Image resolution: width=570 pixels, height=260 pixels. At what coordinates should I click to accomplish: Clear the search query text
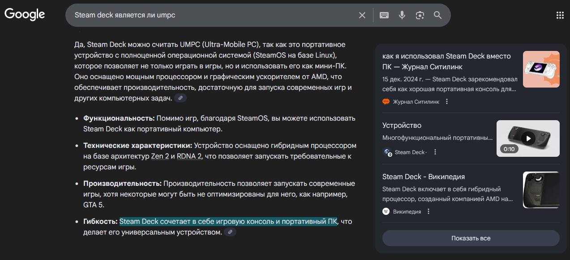tap(362, 15)
